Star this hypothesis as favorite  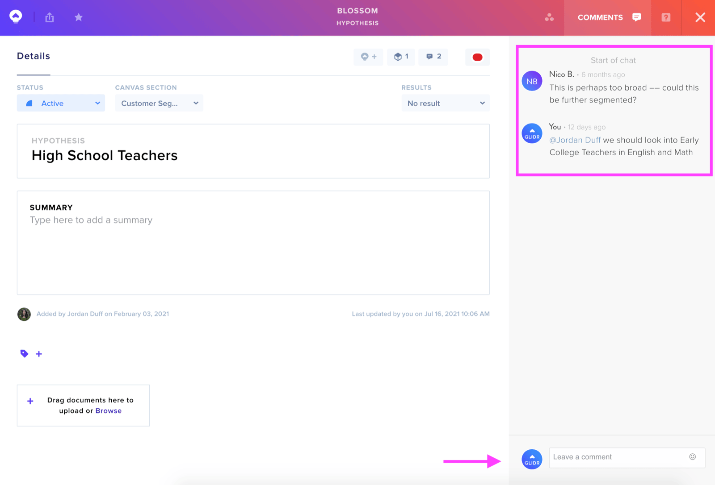(x=79, y=17)
